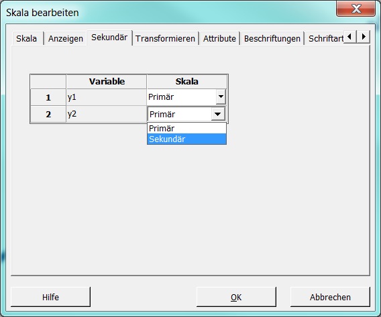Screen dimensions: 381x317
Task: Click the y2 variable cell
Action: 107,114
